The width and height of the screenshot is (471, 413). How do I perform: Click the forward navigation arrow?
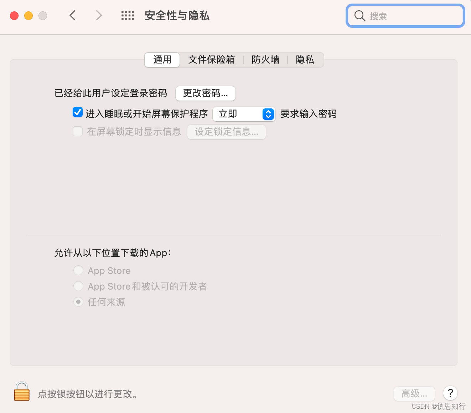(x=99, y=15)
